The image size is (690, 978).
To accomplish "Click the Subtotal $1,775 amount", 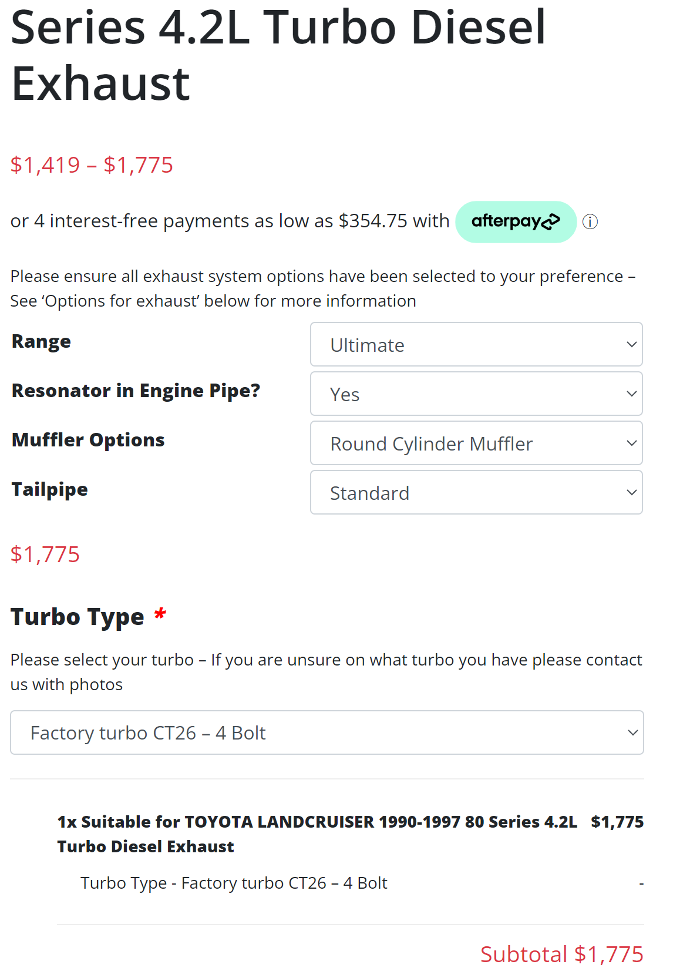I will [x=561, y=955].
